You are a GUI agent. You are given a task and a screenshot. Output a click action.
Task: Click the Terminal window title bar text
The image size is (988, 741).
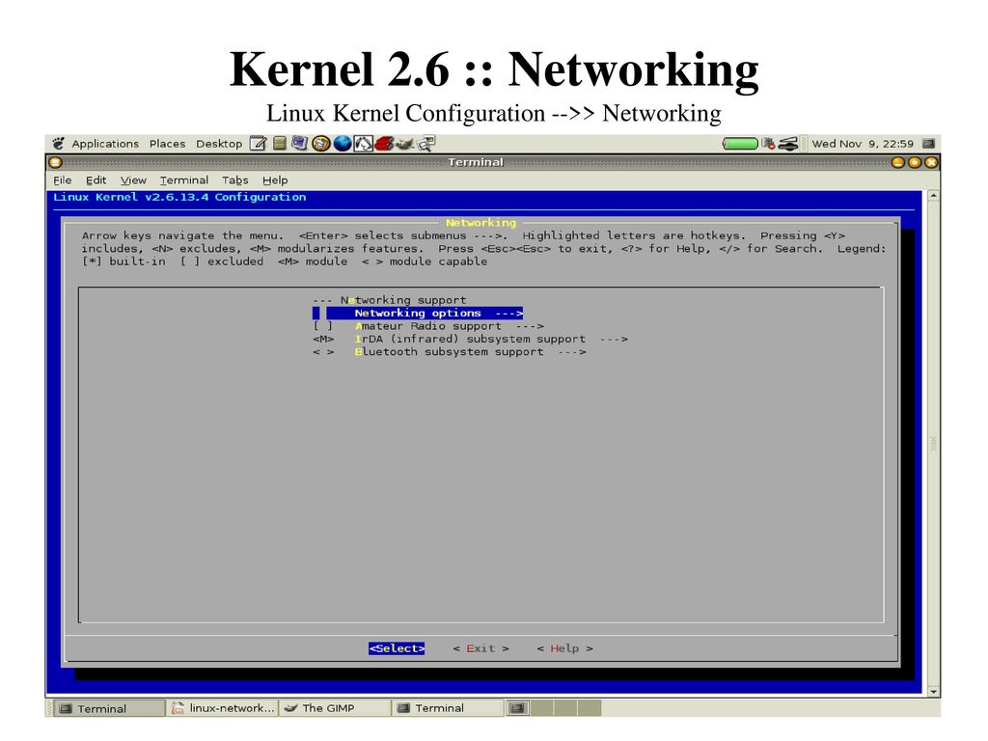476,162
